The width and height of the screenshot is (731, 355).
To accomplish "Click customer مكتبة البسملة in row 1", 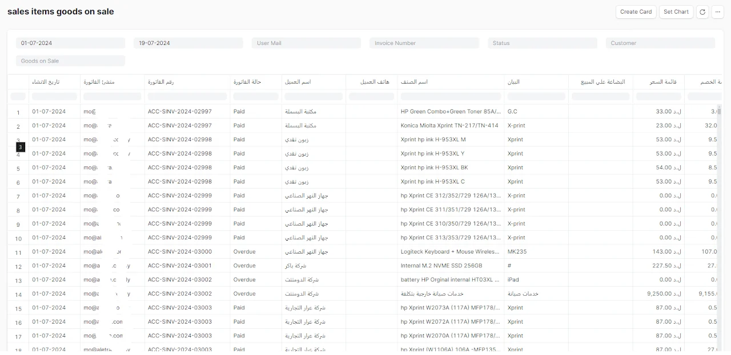I will (301, 112).
